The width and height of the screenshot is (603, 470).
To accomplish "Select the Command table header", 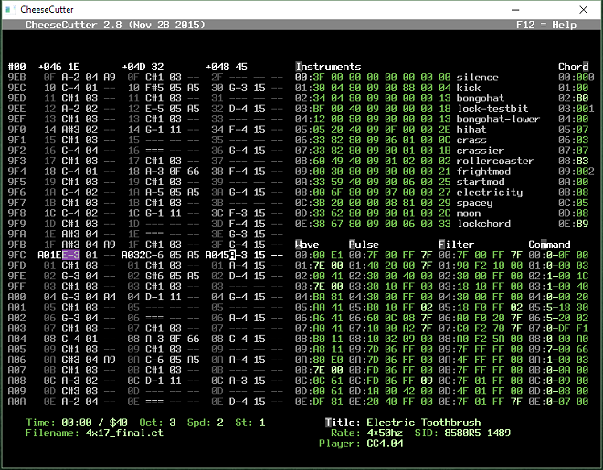I will [x=549, y=245].
